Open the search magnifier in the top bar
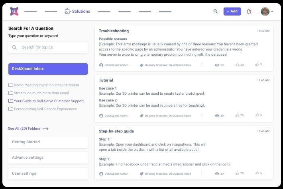 (216, 12)
